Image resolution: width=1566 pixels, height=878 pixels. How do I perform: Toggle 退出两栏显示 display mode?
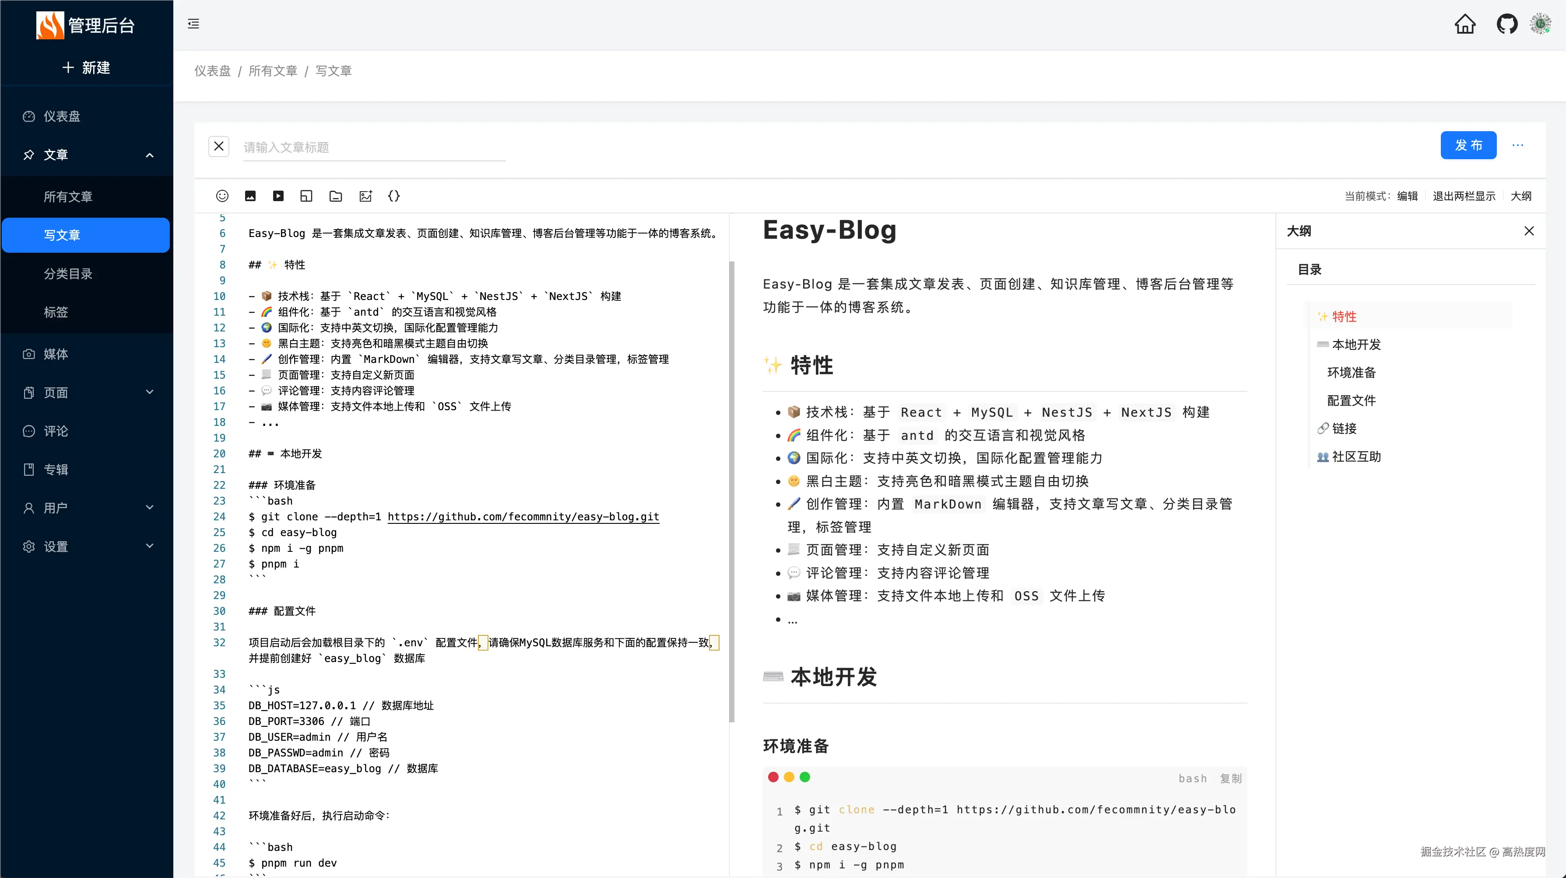point(1464,195)
